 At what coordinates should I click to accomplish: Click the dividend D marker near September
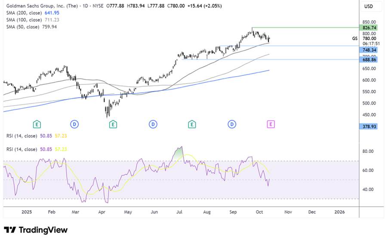click(x=232, y=124)
